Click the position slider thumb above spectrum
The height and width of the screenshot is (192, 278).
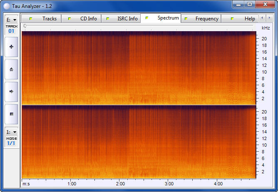click(25, 26)
